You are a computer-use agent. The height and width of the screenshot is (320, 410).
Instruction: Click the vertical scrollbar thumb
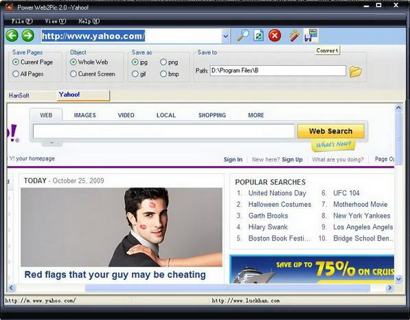coord(398,139)
